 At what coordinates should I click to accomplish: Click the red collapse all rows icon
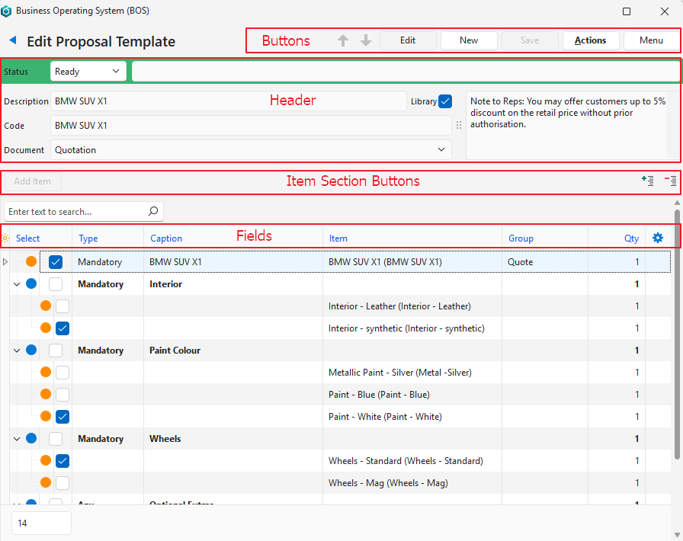[x=671, y=181]
